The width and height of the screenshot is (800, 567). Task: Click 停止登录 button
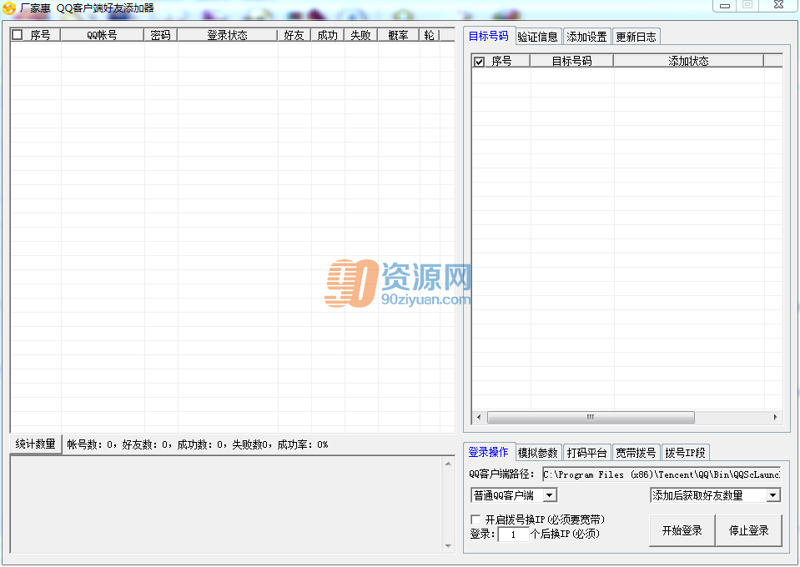click(749, 531)
